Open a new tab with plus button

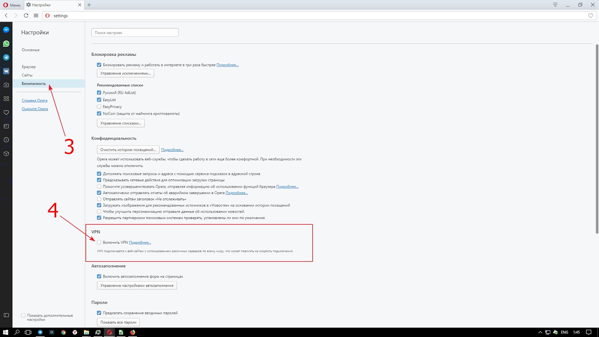[x=89, y=5]
